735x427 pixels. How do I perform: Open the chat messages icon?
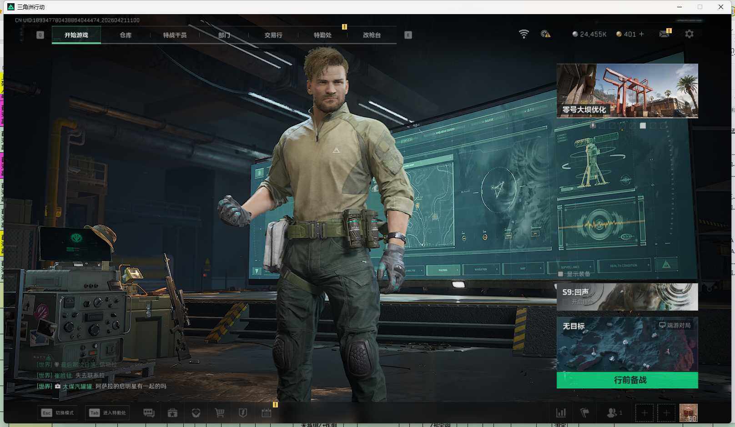(x=149, y=413)
